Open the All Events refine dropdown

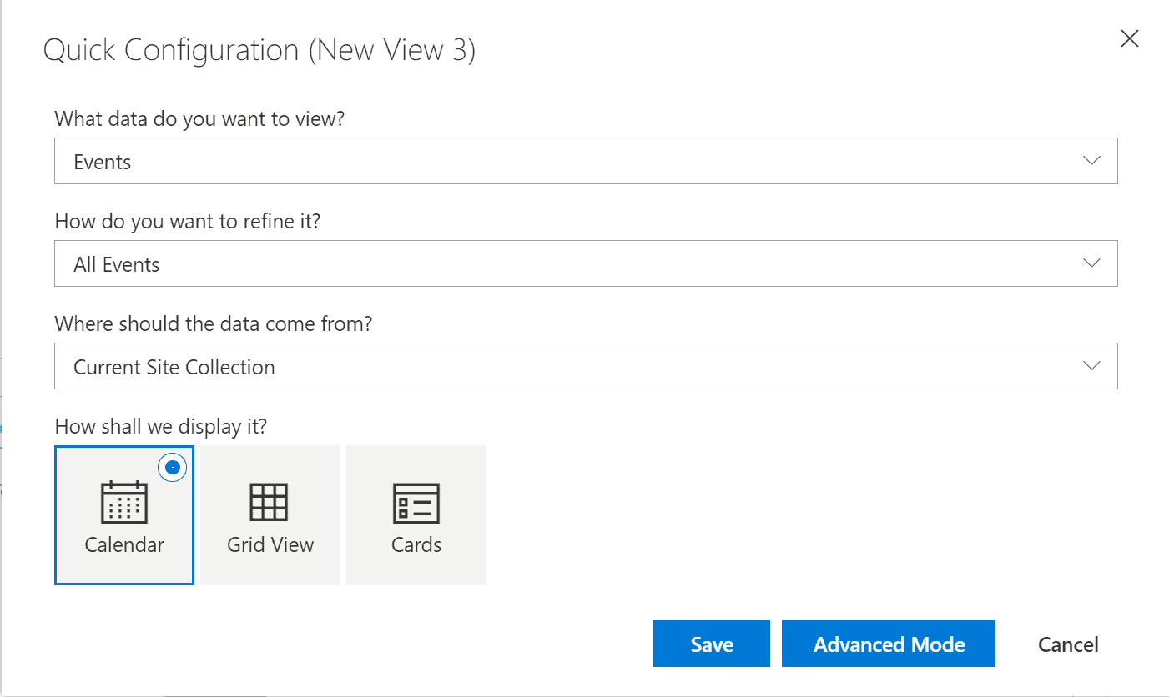[586, 264]
